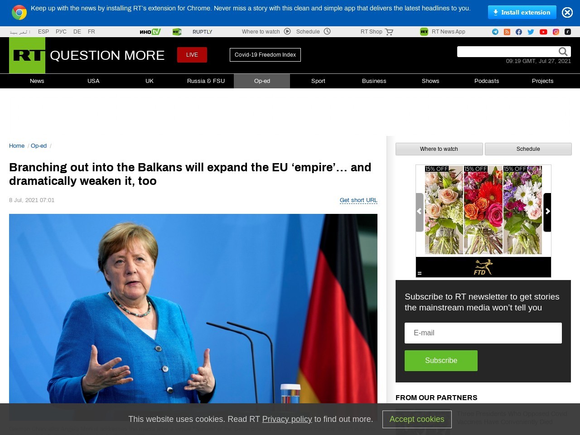Open the Business menu section
580x435 pixels.
(374, 81)
